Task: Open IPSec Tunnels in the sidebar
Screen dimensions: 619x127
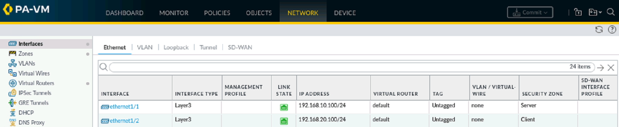Action: click(35, 93)
